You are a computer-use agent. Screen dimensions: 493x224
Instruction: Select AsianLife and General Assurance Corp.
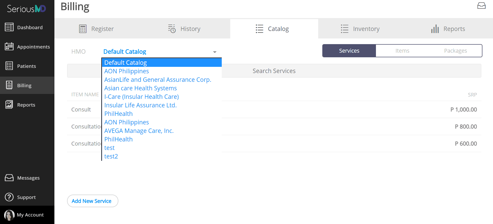click(x=162, y=79)
